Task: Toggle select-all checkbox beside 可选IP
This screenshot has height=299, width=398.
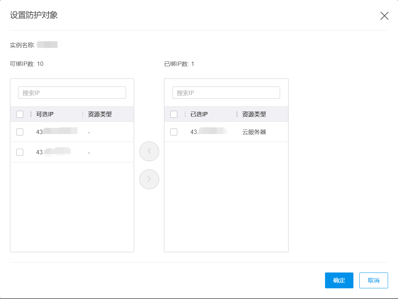Action: (x=20, y=115)
